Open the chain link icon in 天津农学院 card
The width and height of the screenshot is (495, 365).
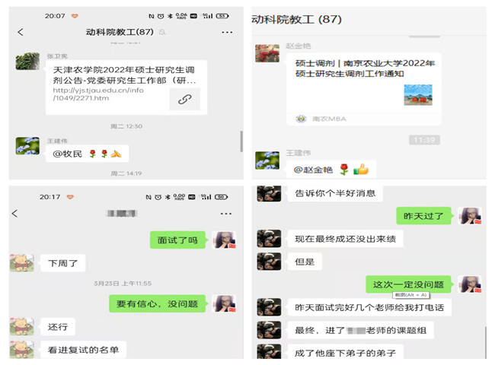pos(185,100)
